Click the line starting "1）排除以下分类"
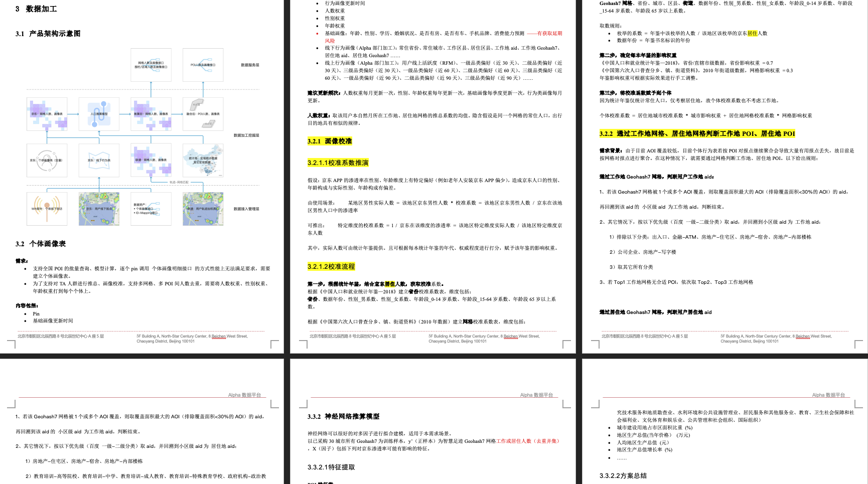The width and height of the screenshot is (868, 484). point(710,237)
